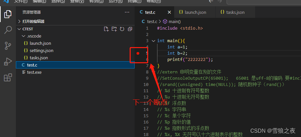The height and width of the screenshot is (137, 301).
Task: Open settings.json in the file tree
Action: (75, 51)
